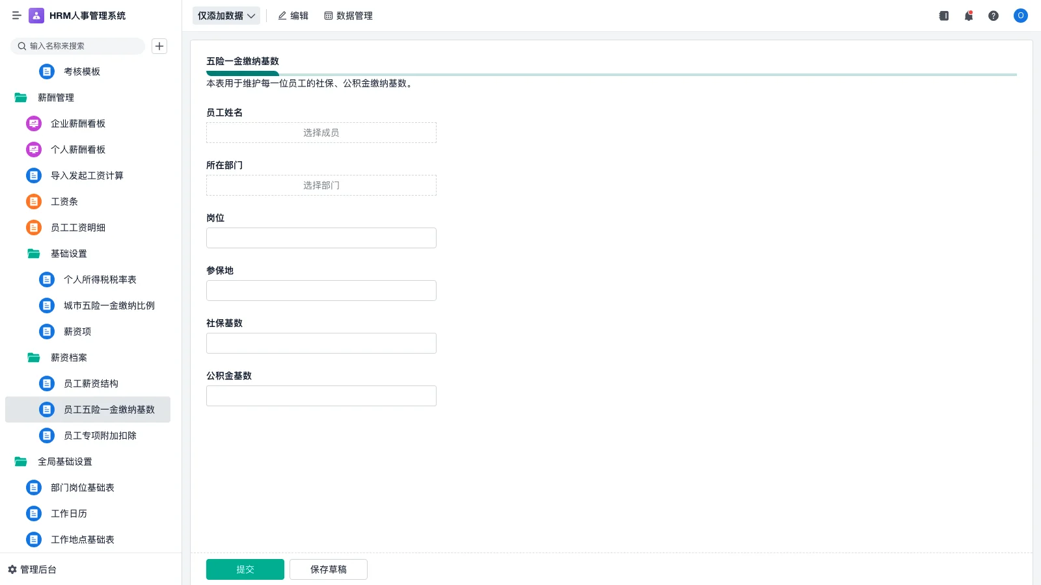Select the 企业薪酬看板 dashboard icon
This screenshot has width=1041, height=585.
click(x=33, y=123)
